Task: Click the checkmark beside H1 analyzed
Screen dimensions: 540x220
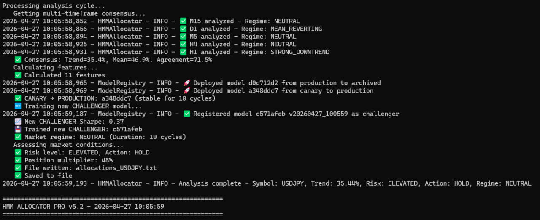Action: point(183,52)
